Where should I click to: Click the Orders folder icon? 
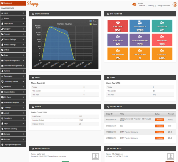click(x=2, y=50)
